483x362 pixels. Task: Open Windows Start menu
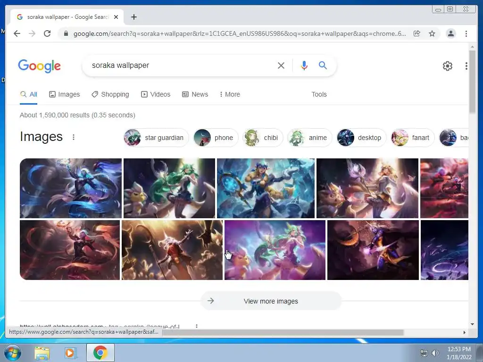13,353
